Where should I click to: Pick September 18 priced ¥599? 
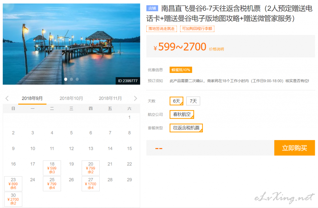pyautogui.click(x=52, y=168)
